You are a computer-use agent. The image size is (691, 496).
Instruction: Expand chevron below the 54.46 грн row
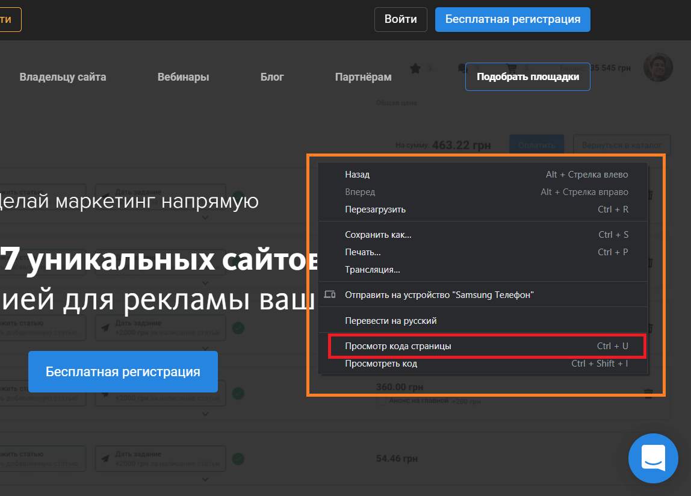[x=205, y=480]
